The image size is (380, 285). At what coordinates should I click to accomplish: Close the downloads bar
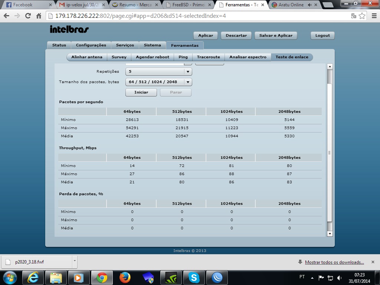[x=373, y=262]
